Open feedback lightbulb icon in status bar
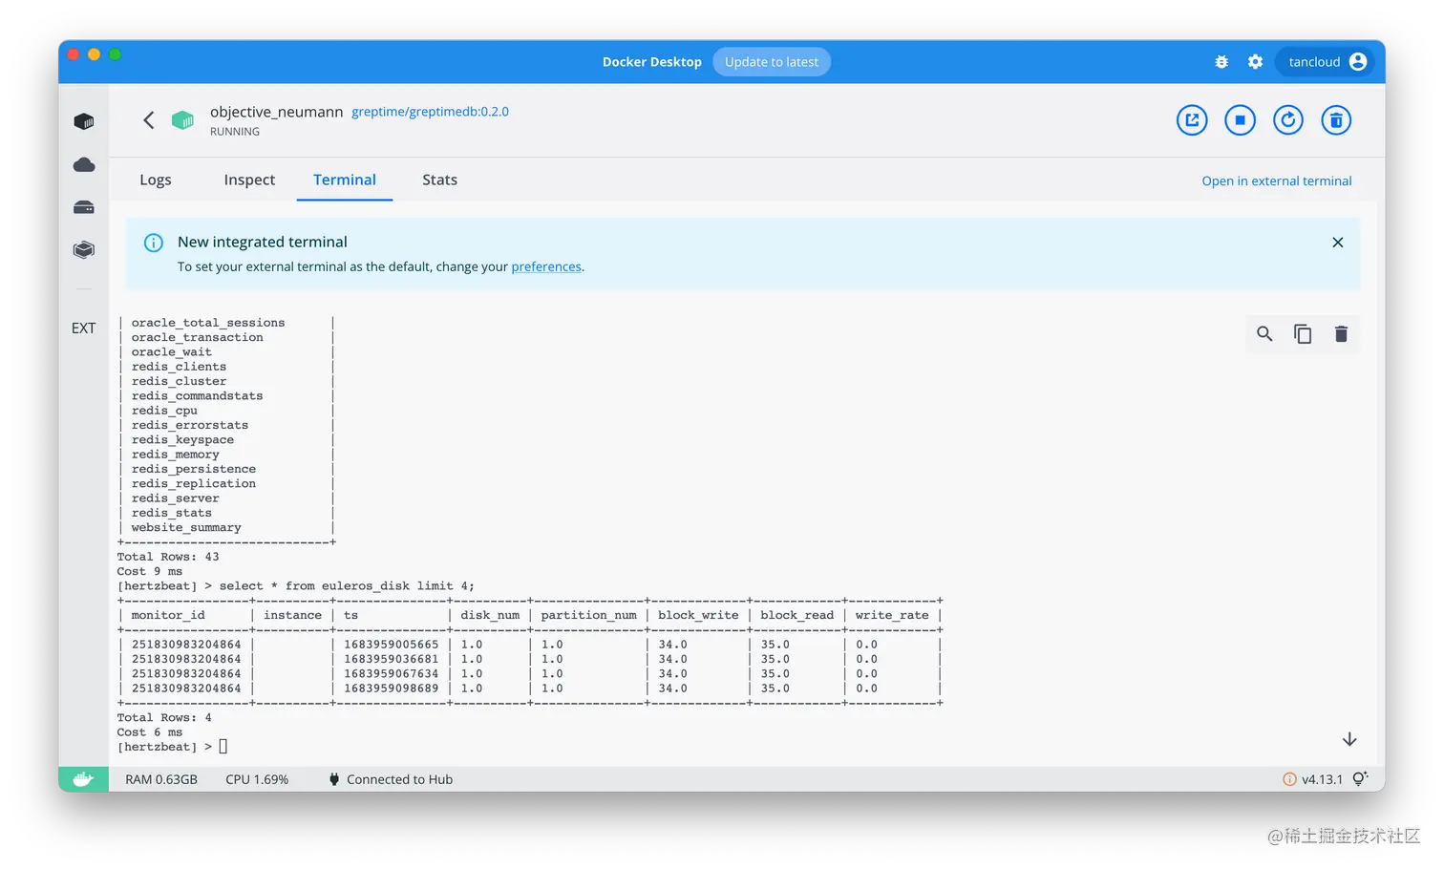This screenshot has width=1444, height=869. [x=1360, y=778]
